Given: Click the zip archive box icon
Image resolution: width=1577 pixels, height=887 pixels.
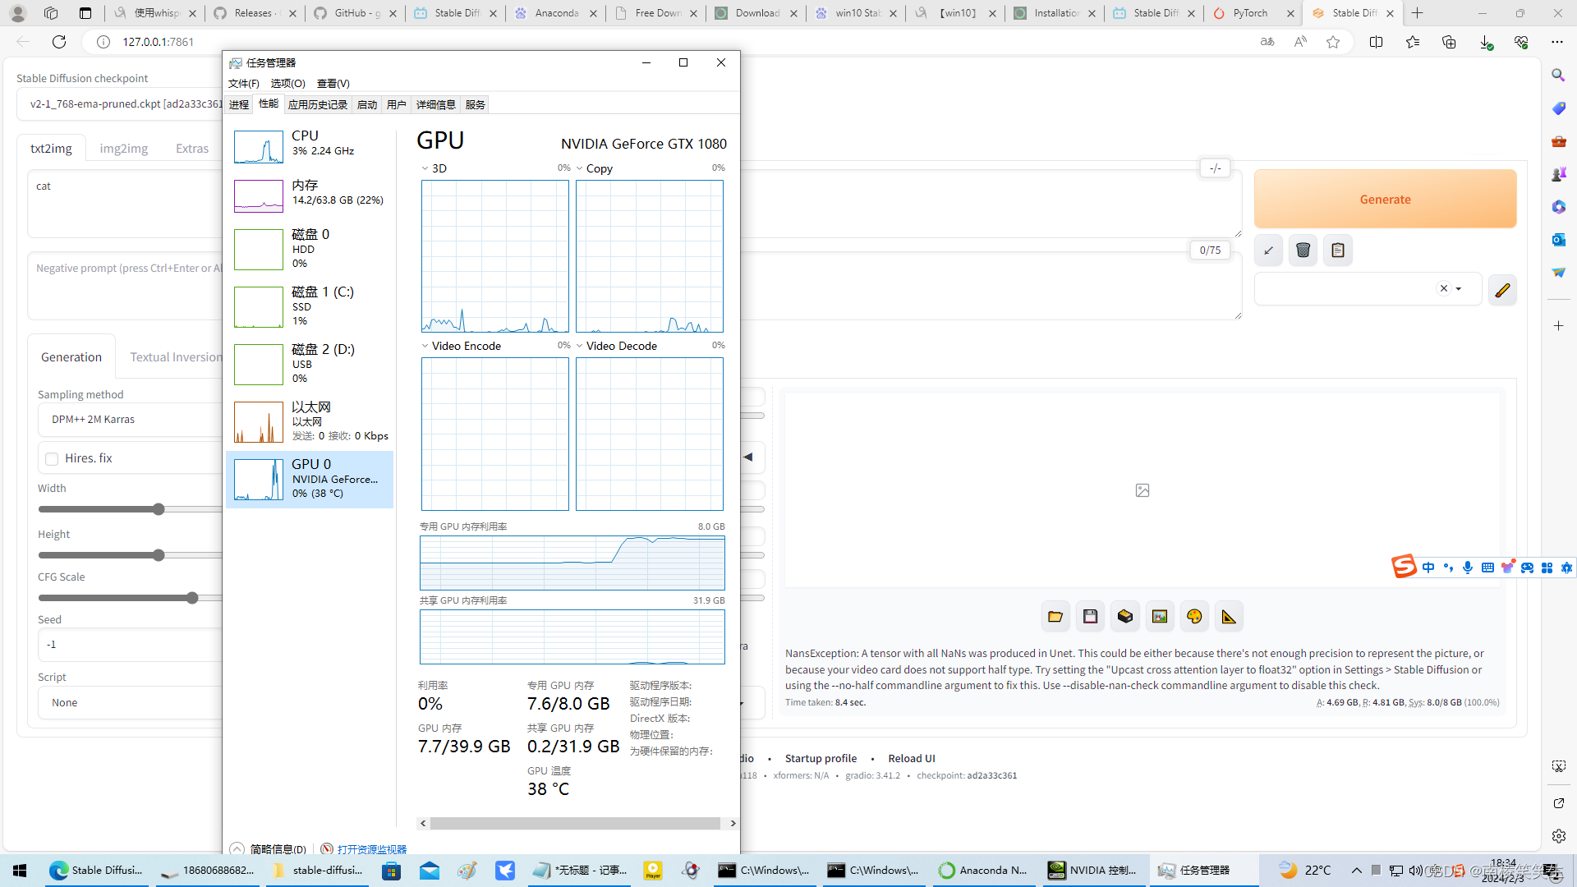Looking at the screenshot, I should click(1125, 617).
